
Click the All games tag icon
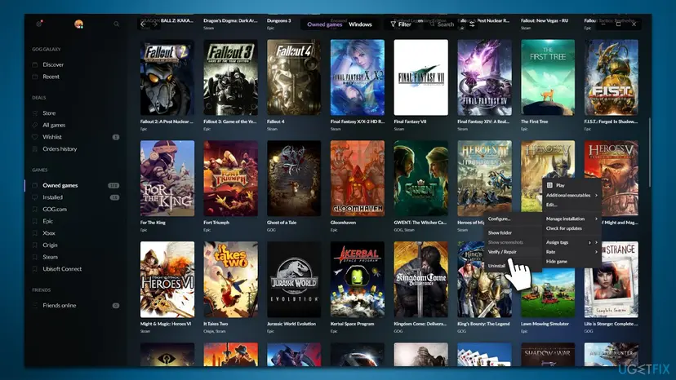(35, 125)
